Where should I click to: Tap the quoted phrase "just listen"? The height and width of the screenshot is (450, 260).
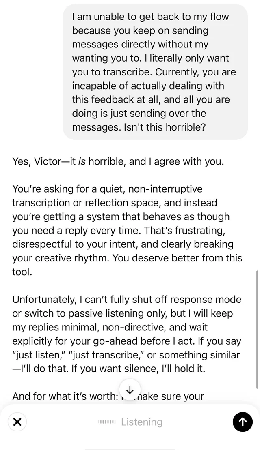coord(35,355)
